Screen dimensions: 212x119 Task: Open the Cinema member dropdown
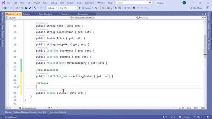pos(171,18)
